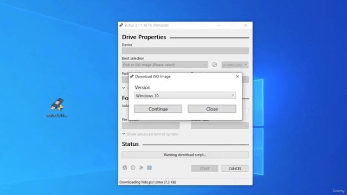Open the Cluster size dropdown
The height and width of the screenshot is (195, 347).
tap(220, 125)
